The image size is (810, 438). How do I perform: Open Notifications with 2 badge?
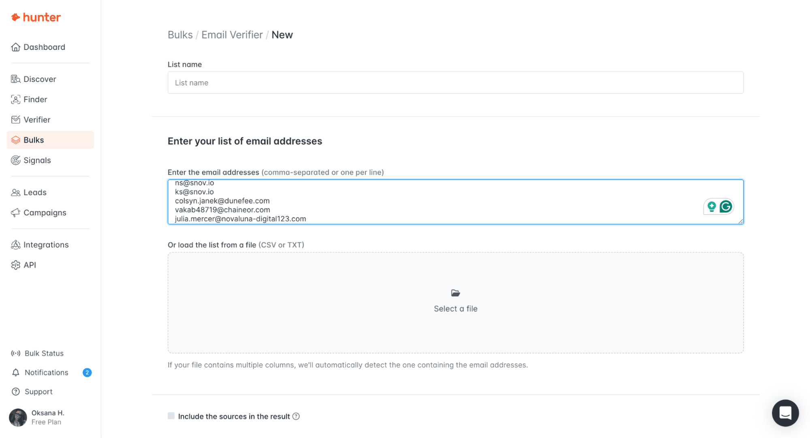[x=46, y=372]
